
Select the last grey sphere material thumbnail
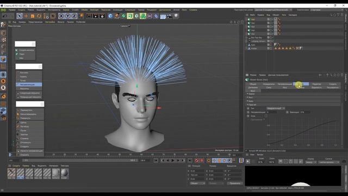point(65,174)
